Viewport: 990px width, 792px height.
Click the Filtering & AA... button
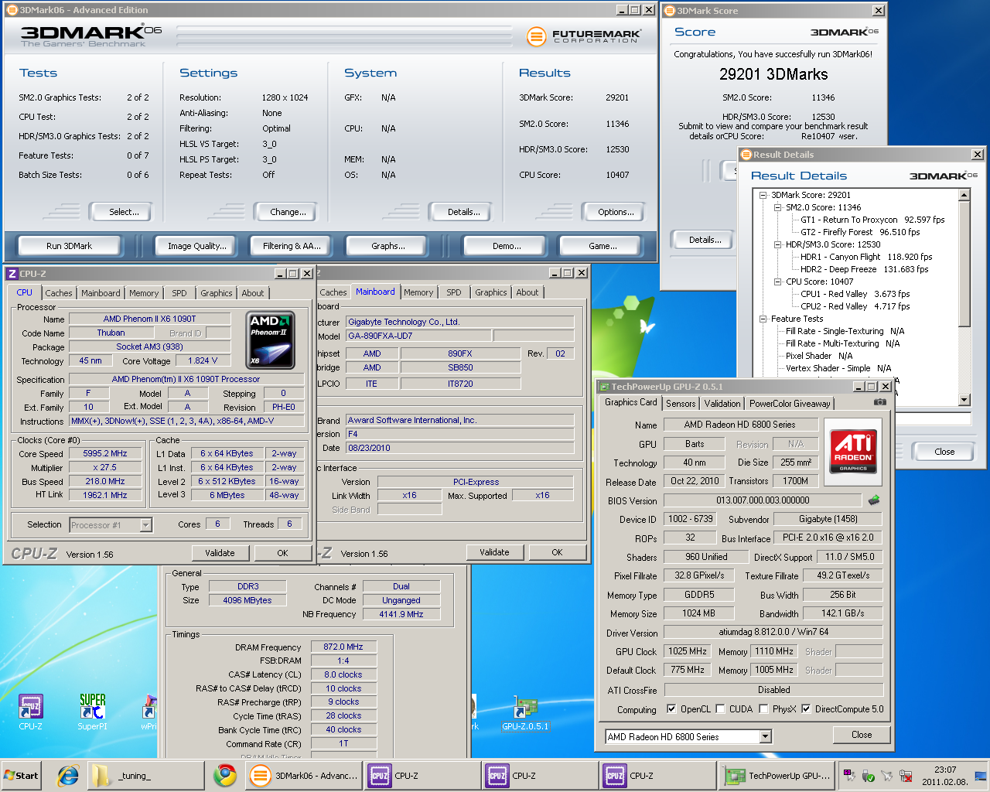[292, 246]
